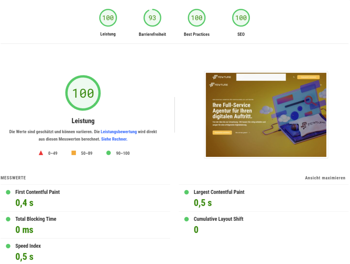Viewport: 350px width, 264px height.
Task: Click the Best Practices label text
Action: pos(197,34)
